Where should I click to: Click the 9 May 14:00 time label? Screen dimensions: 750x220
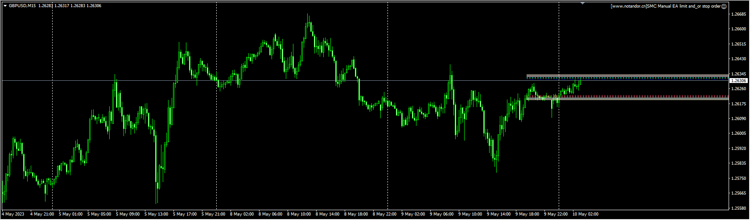click(499, 215)
